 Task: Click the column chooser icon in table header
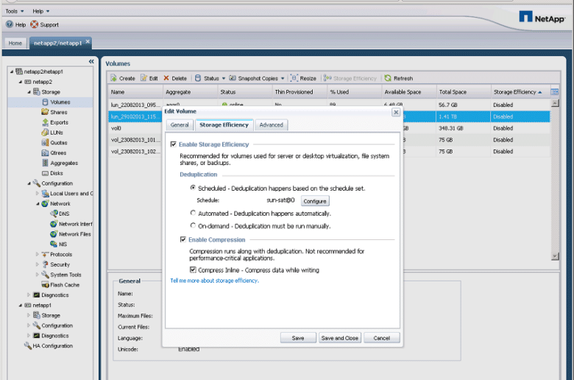click(555, 92)
